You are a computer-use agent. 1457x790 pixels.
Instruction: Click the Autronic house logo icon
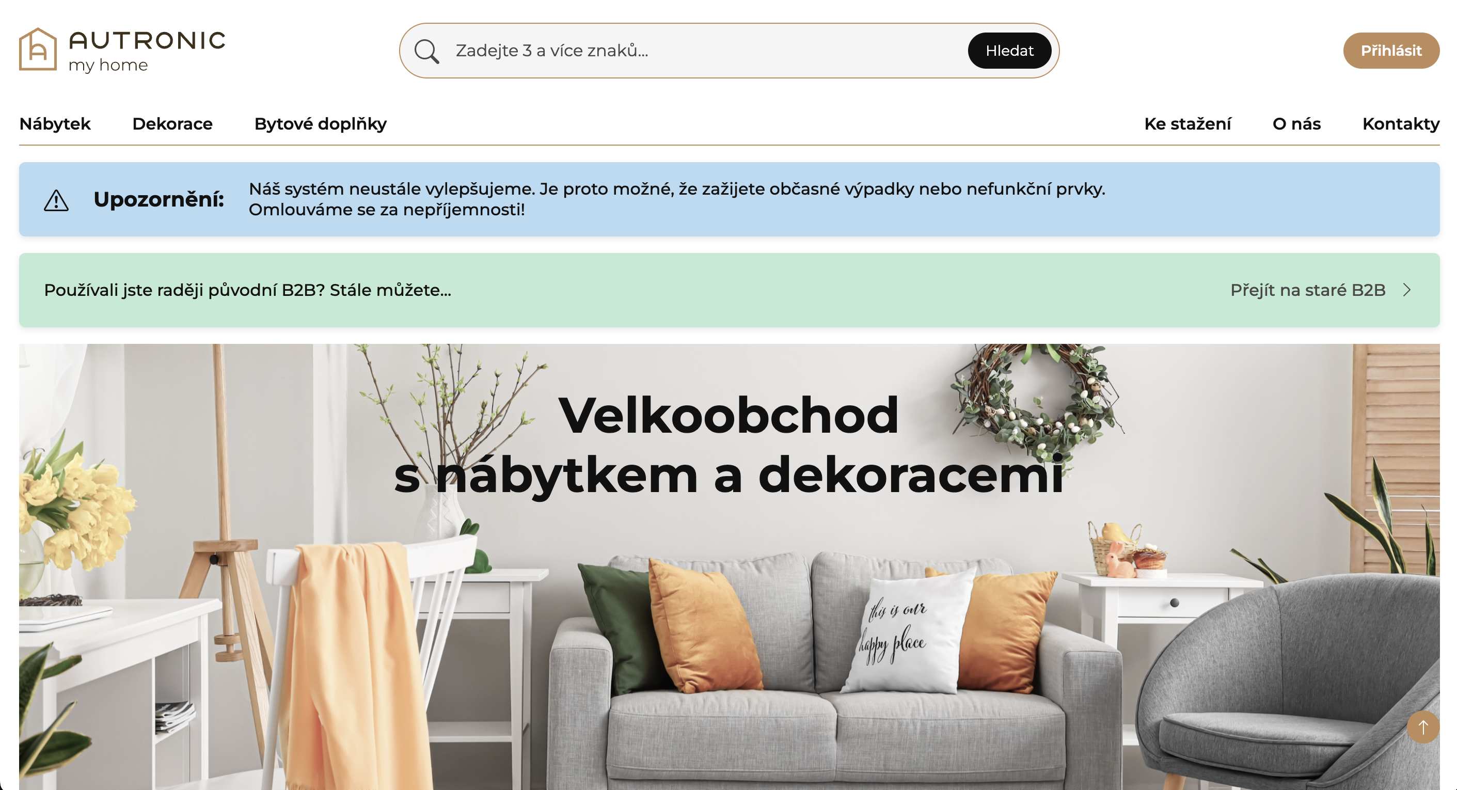pos(38,49)
